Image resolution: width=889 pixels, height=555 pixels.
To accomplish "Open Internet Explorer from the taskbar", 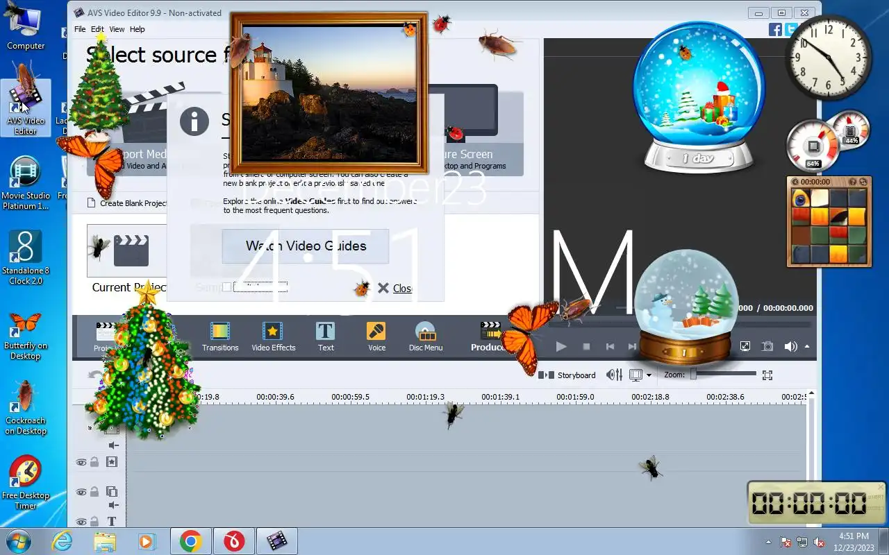I will click(x=62, y=541).
